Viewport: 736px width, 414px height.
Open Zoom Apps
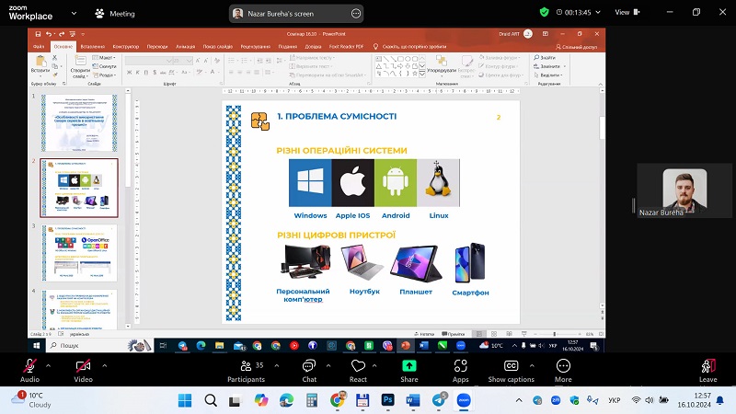461,371
